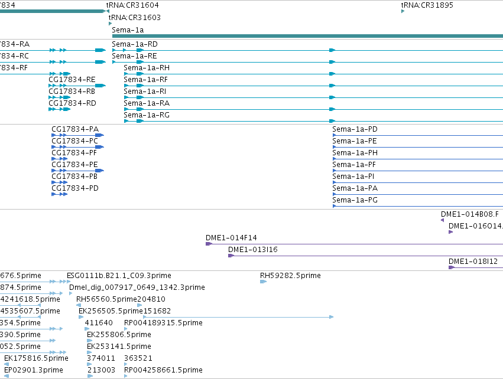Select the CG17834-RD transcript label
The width and height of the screenshot is (503, 379).
pos(72,103)
